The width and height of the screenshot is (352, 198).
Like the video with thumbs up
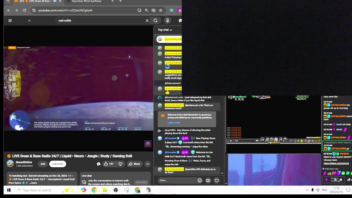tap(108, 164)
